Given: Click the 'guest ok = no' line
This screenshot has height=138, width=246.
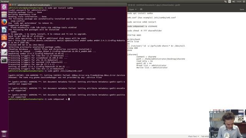Looking at the screenshot, I should 144,63.
